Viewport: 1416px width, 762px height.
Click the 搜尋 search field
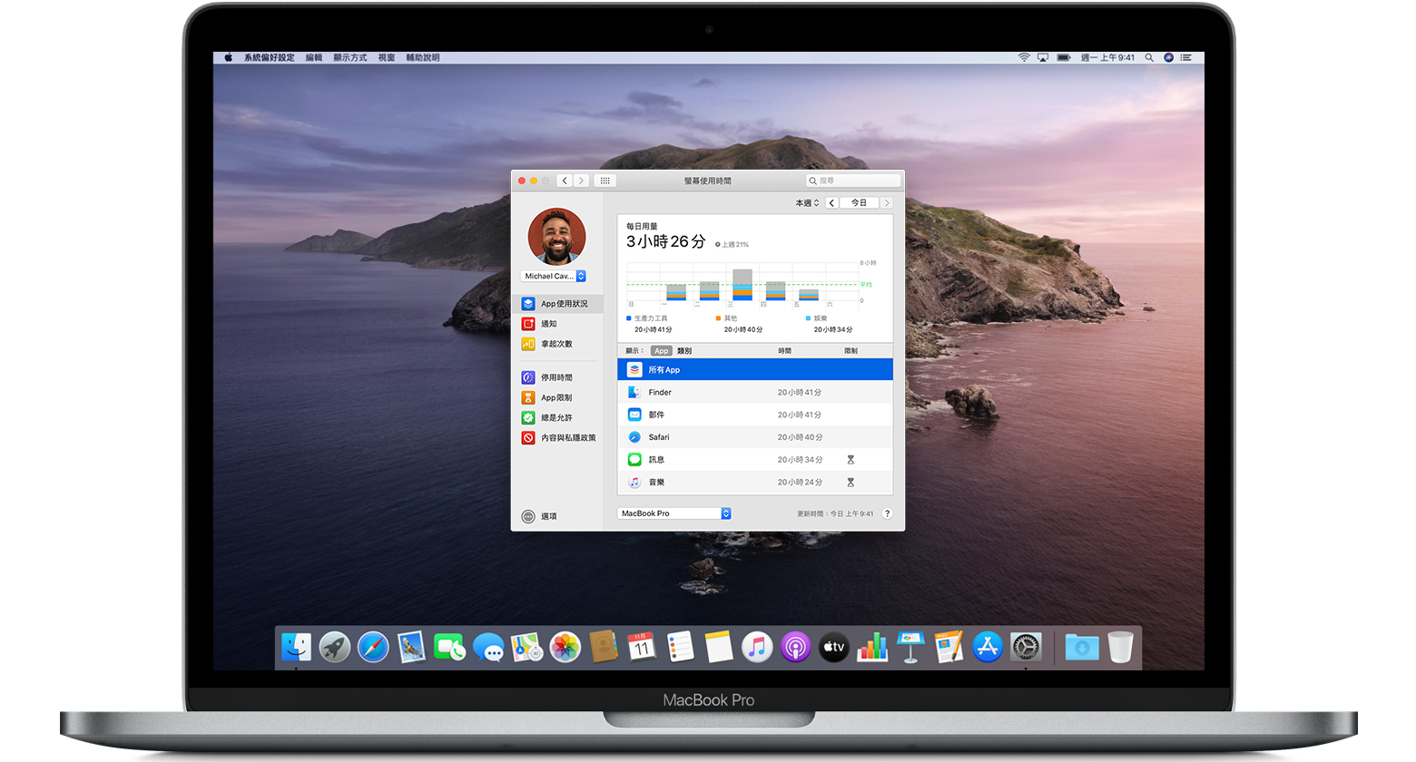[x=853, y=181]
